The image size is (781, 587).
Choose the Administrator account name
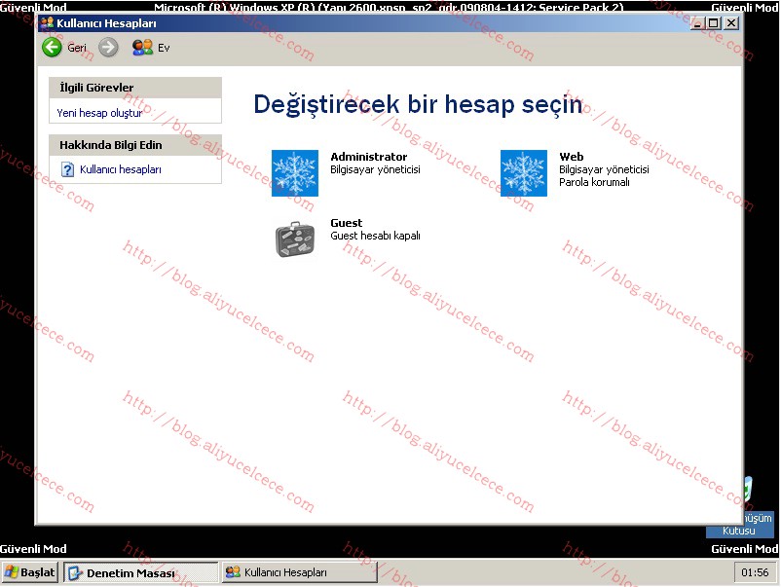(368, 157)
